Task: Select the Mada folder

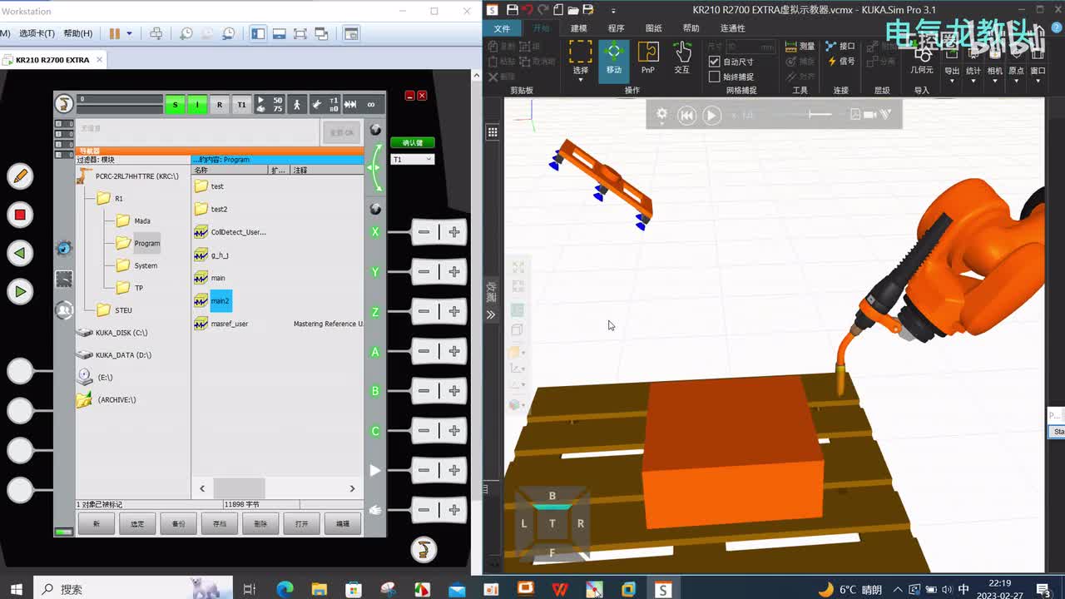Action: pyautogui.click(x=133, y=221)
